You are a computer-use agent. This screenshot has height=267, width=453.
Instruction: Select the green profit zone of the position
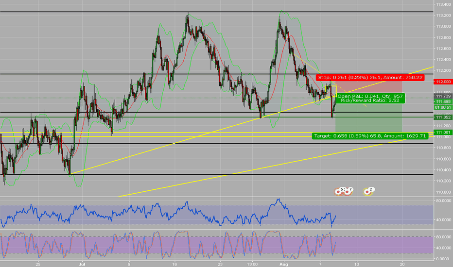coord(369,118)
